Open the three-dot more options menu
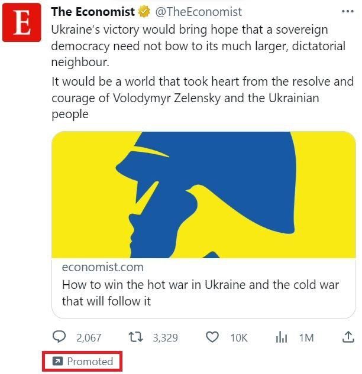The height and width of the screenshot is (374, 362). pos(347,11)
